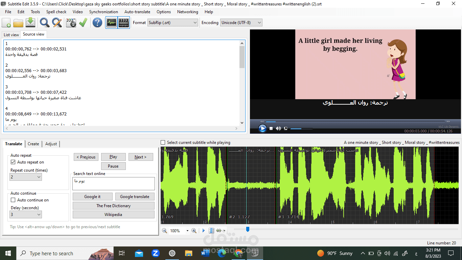Click the Google it button

point(92,196)
